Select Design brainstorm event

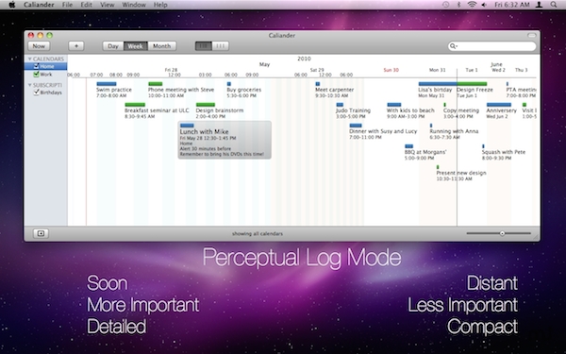click(220, 110)
